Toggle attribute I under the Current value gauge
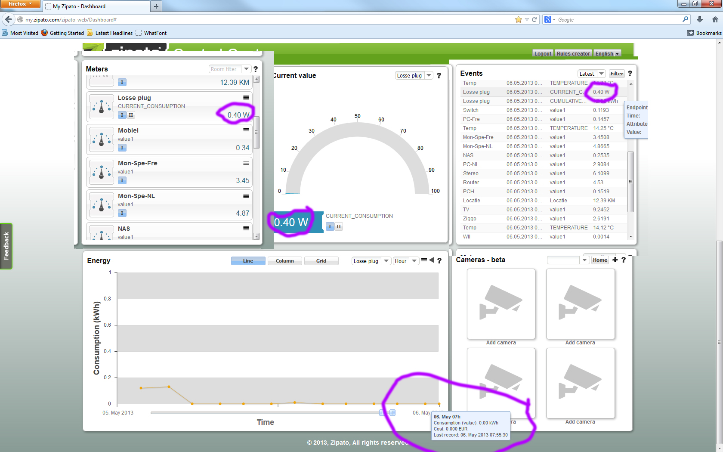Screen dimensions: 723x452 pyautogui.click(x=330, y=226)
